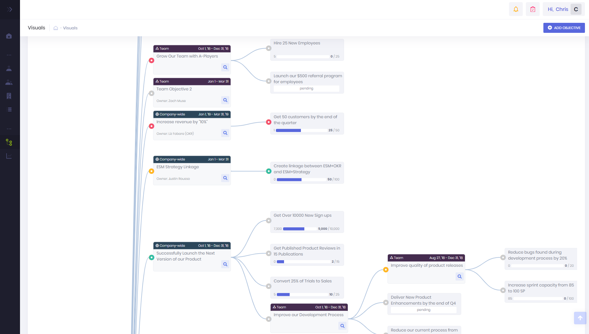Viewport: 589px width, 334px height.
Task: Toggle the red status dot on 'Grow Our Team with A-Players'
Action: click(152, 60)
